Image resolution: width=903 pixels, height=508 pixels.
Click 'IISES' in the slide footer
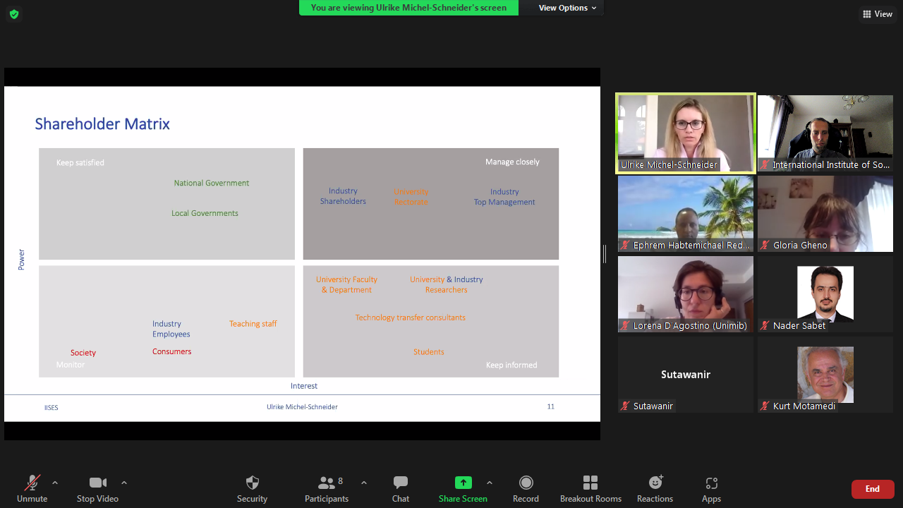tap(51, 407)
